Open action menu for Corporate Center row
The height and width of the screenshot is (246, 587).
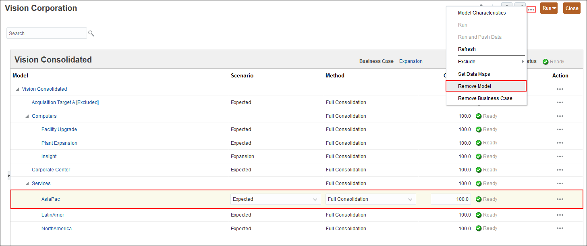click(x=560, y=170)
